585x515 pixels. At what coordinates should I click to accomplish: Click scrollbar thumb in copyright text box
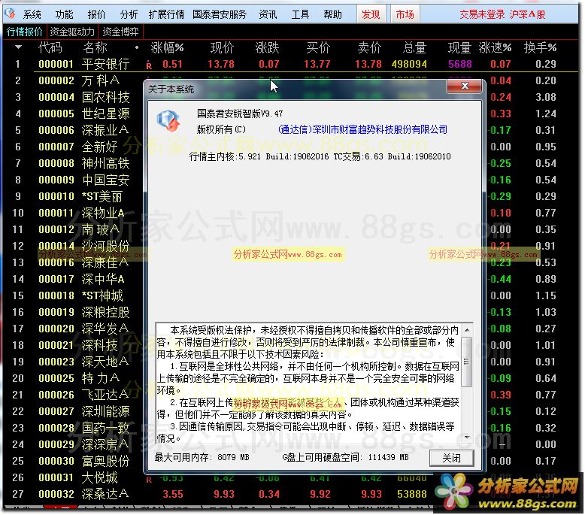click(x=466, y=362)
